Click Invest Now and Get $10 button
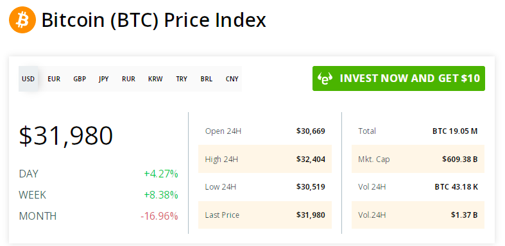Screen dimensions: 505x246 (398, 78)
